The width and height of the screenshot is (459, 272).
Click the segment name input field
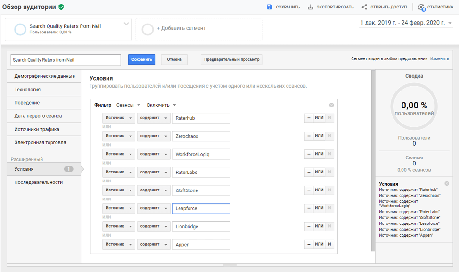point(66,60)
